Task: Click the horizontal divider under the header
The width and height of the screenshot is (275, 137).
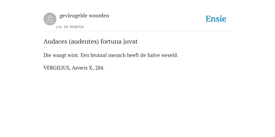Action: pos(137,31)
